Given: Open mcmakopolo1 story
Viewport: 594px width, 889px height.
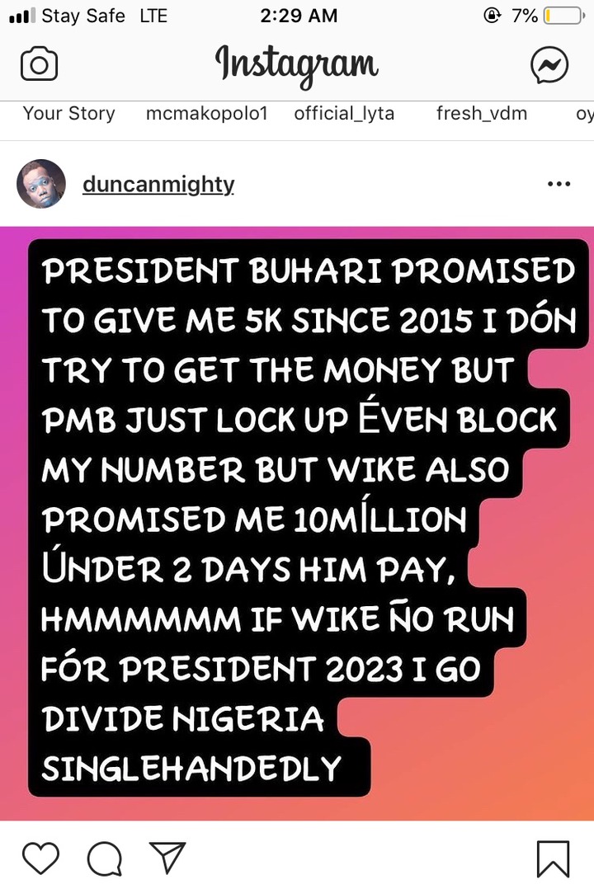Looking at the screenshot, I should pyautogui.click(x=206, y=114).
